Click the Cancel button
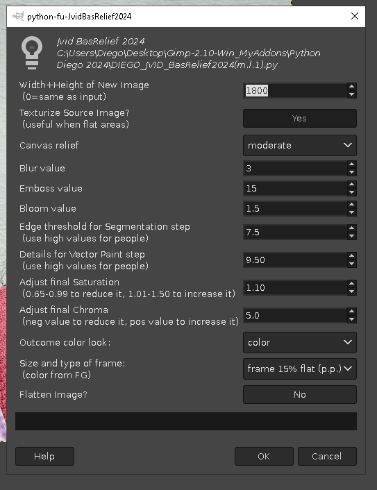Screen dimensions: 377x490 point(327,456)
